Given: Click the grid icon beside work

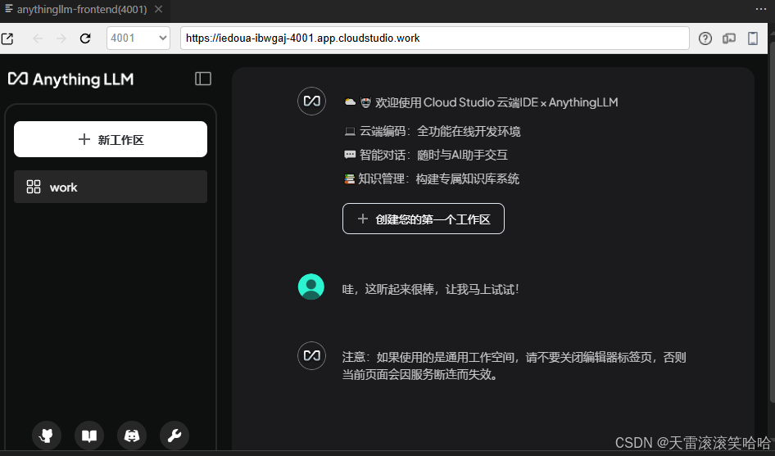Looking at the screenshot, I should 34,187.
